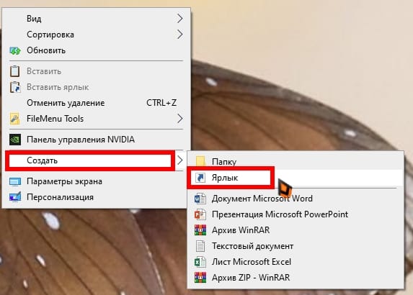Open the Создать menu entry

coord(96,160)
